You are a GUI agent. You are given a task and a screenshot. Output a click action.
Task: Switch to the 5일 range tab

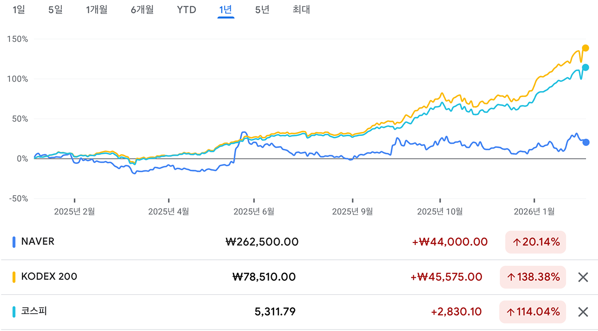55,9
